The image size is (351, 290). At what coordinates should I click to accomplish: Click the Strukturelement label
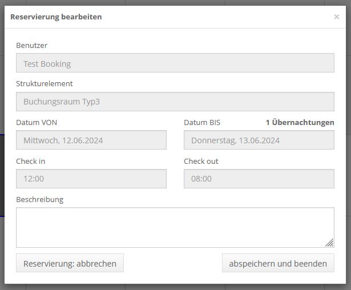tap(45, 83)
